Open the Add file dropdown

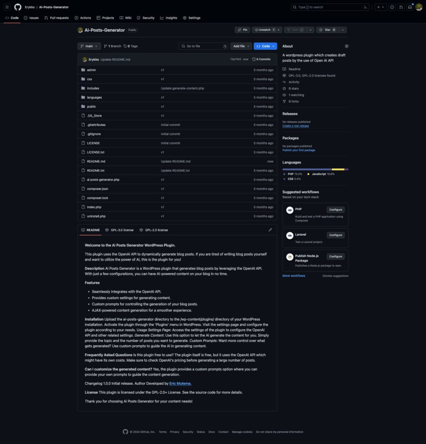[241, 46]
